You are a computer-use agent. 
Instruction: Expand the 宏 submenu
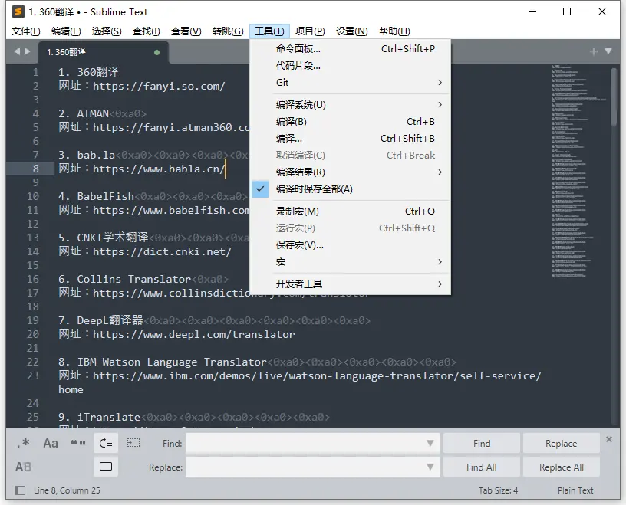[350, 262]
